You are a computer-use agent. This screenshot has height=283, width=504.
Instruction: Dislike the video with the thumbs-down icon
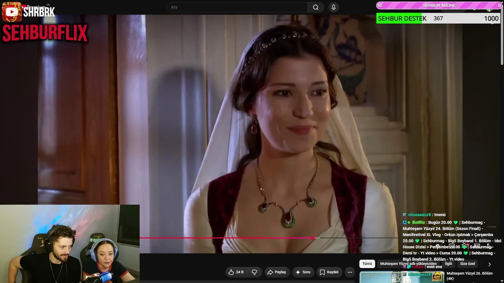point(254,272)
